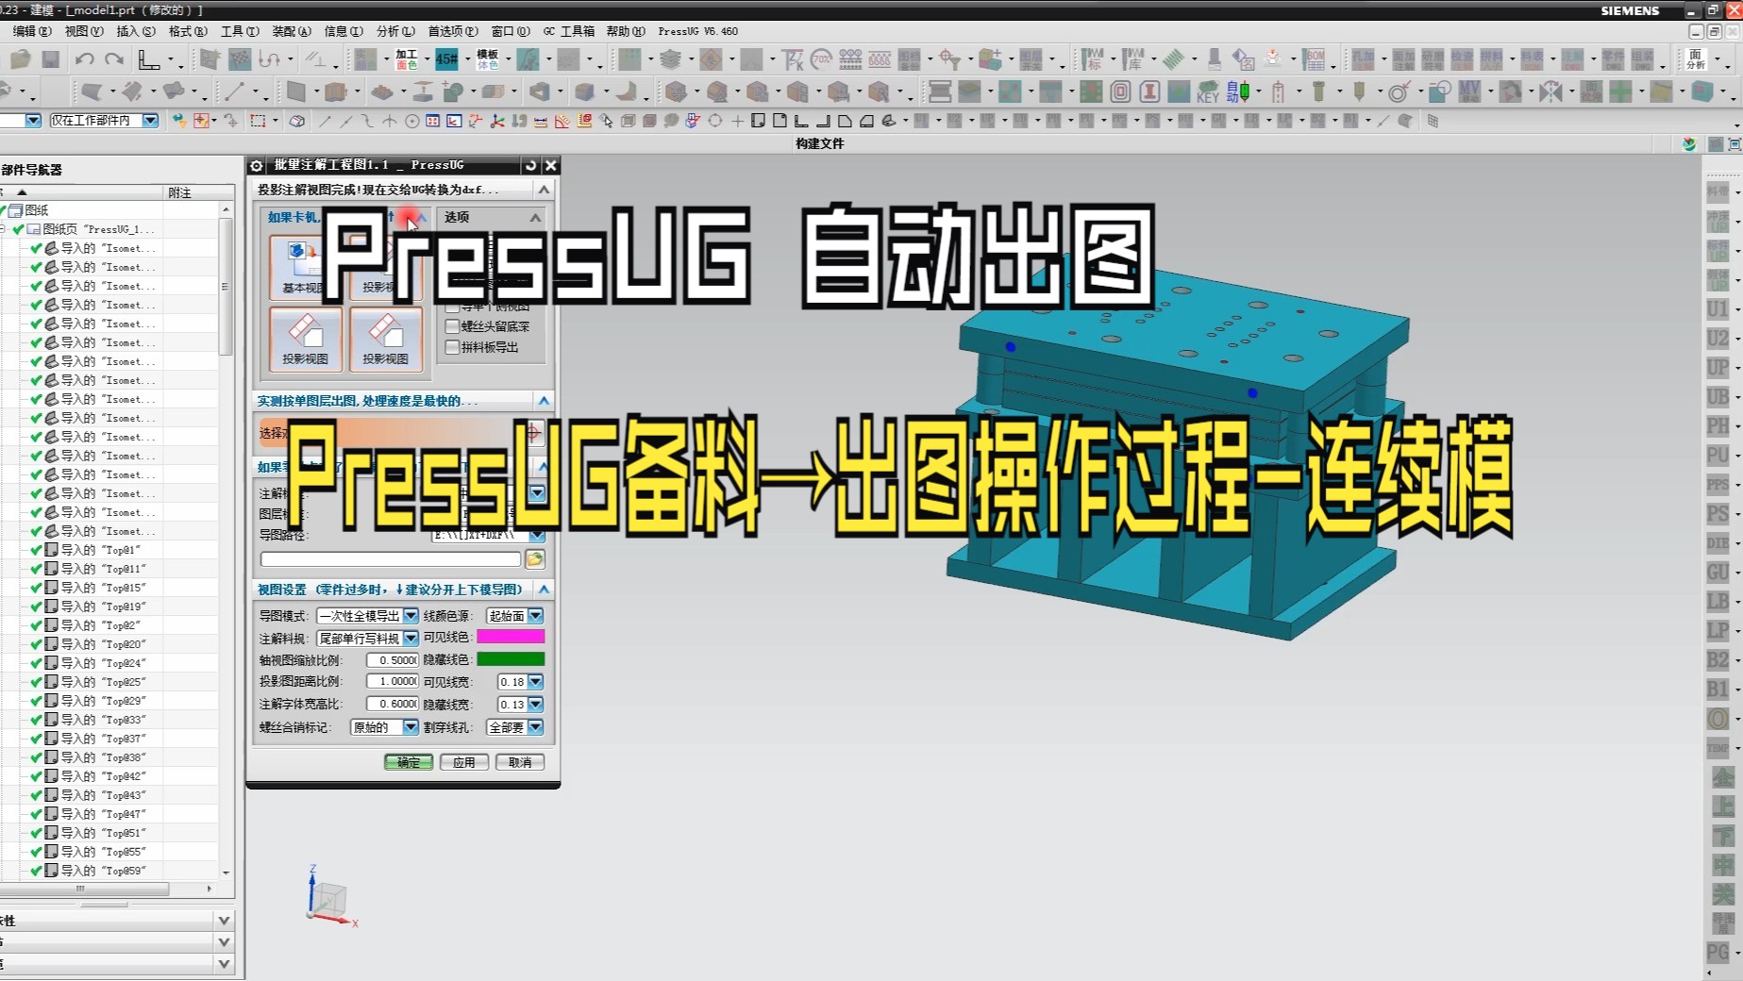Pick the magenta 可见线色 color swatch
Screen dimensions: 1743x981
point(511,637)
